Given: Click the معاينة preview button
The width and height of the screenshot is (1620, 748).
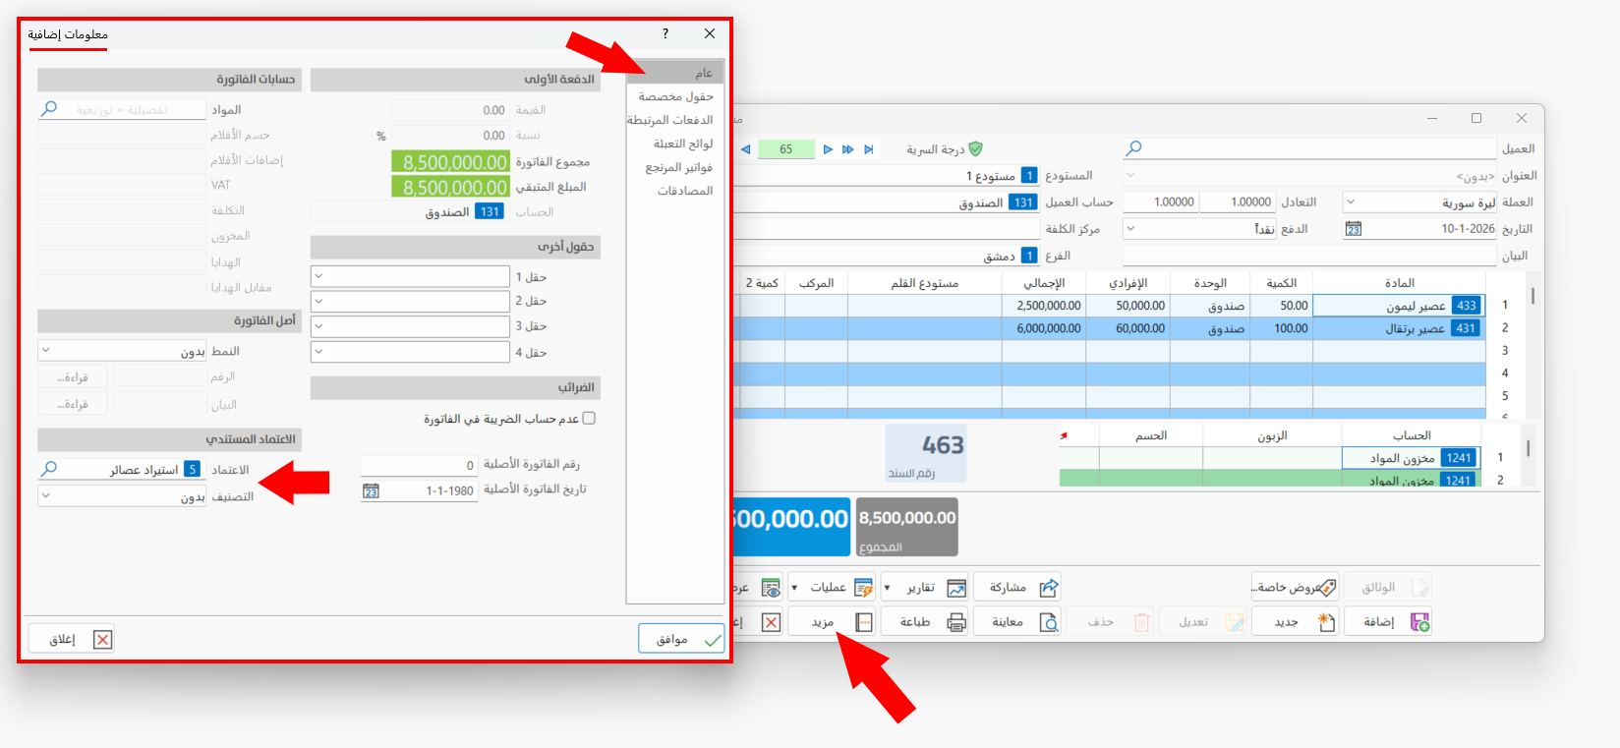Looking at the screenshot, I should tap(1017, 622).
